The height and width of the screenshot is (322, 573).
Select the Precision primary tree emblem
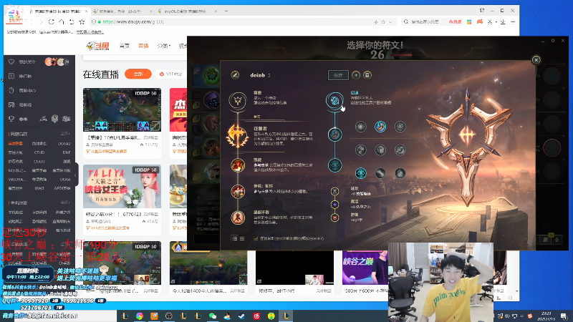tap(238, 100)
